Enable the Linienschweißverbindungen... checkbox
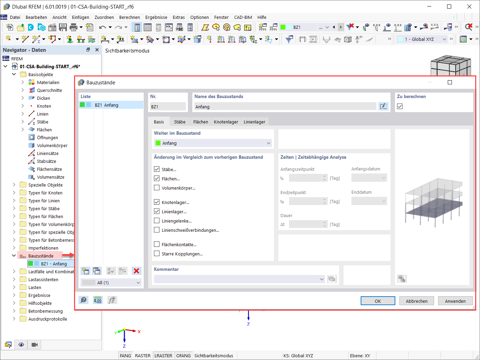 coord(157,230)
